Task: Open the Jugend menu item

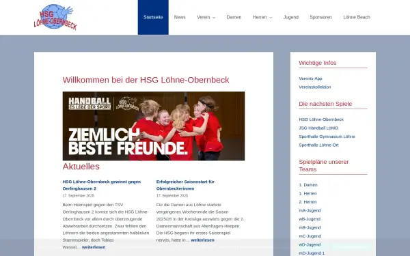Action: pos(291,17)
